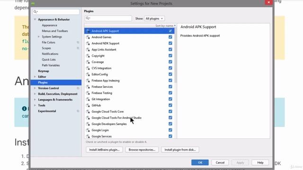This screenshot has width=303, height=170.
Task: Expand Build, Execution, Deployment section
Action: [x=35, y=94]
